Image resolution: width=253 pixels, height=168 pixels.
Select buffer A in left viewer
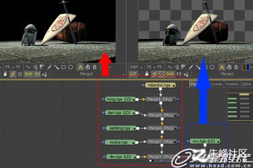(80, 67)
